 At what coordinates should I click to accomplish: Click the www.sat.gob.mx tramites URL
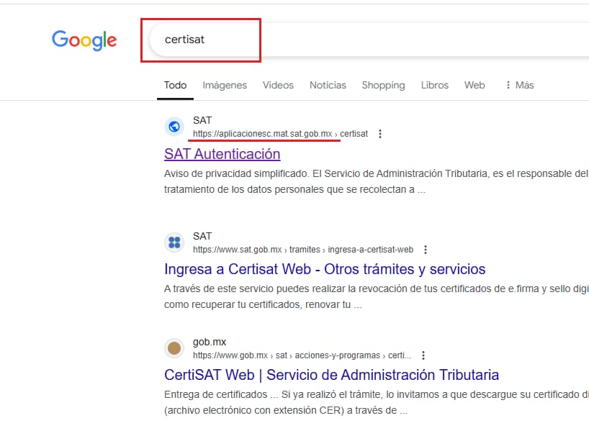click(302, 249)
